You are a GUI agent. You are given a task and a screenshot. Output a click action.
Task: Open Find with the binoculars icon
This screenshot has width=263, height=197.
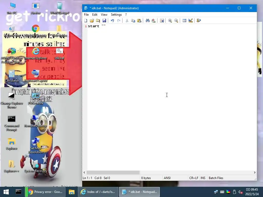tap(147, 21)
